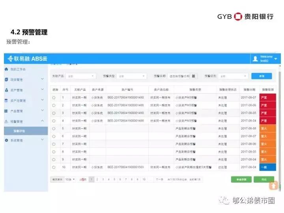Viewport: 284px width, 213px height.
Task: Select the radio button for row 1
Action: [x=54, y=97]
